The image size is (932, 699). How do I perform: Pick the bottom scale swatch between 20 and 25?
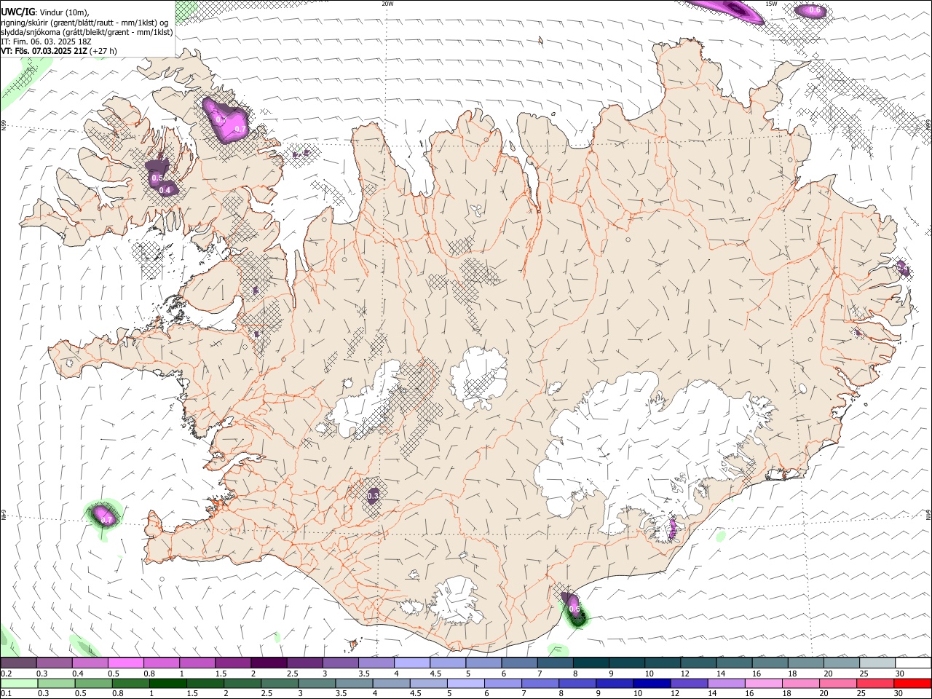pyautogui.click(x=840, y=683)
